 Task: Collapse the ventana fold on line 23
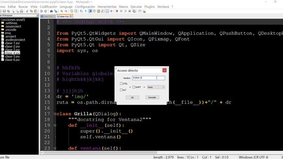click(55, 148)
